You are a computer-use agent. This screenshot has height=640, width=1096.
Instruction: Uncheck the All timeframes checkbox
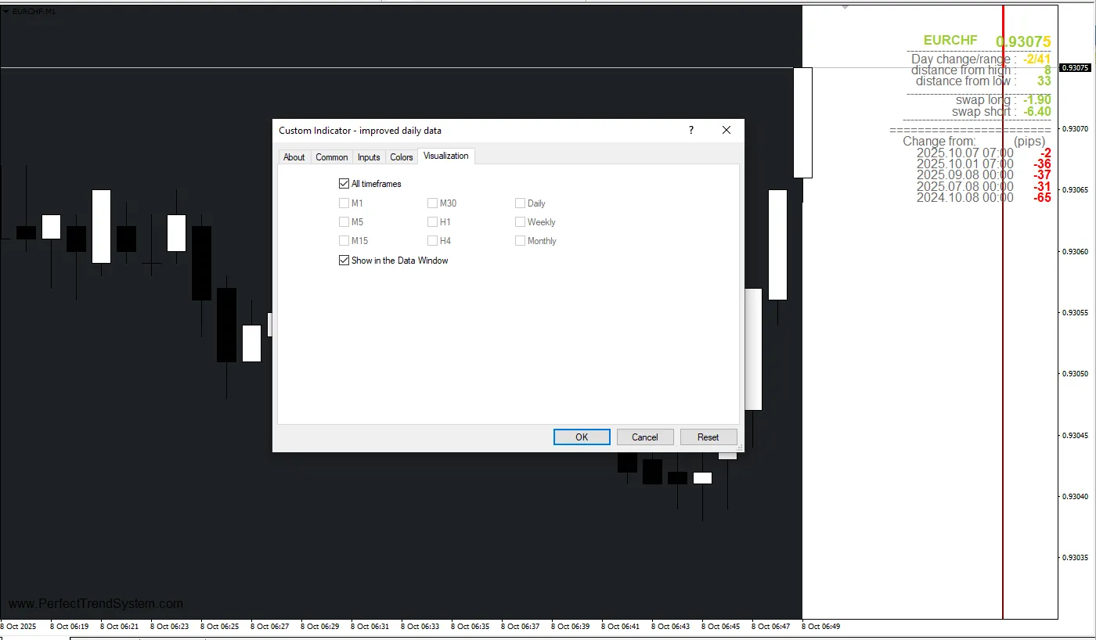coord(344,184)
